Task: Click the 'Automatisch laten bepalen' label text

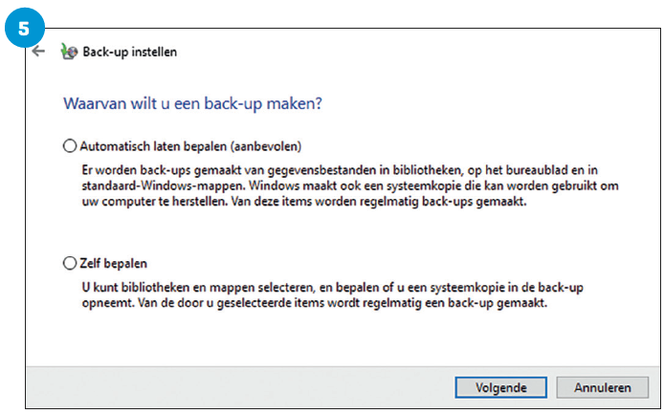Action: [153, 146]
